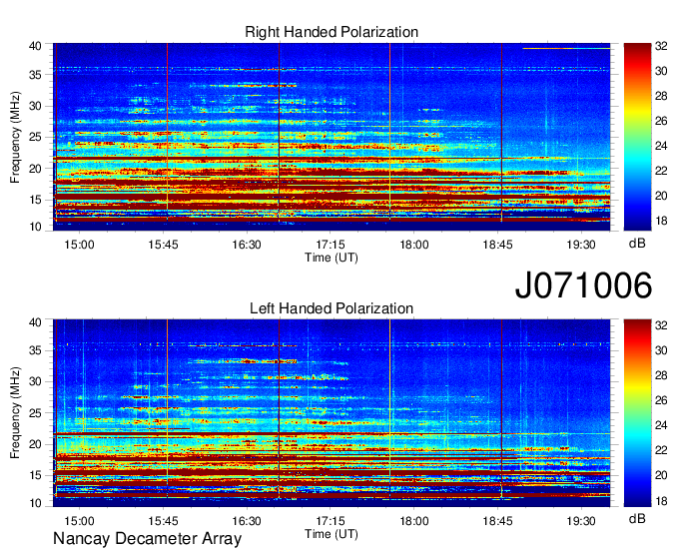Click 16:30 time tick under Left Handed plot
679x551 pixels.
(x=247, y=521)
